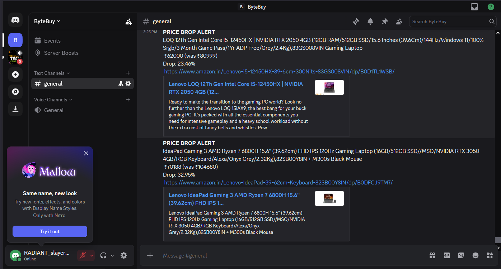Open the Lenovo LOQ Amazon link
Viewport: 501px width, 269px height.
coord(279,71)
